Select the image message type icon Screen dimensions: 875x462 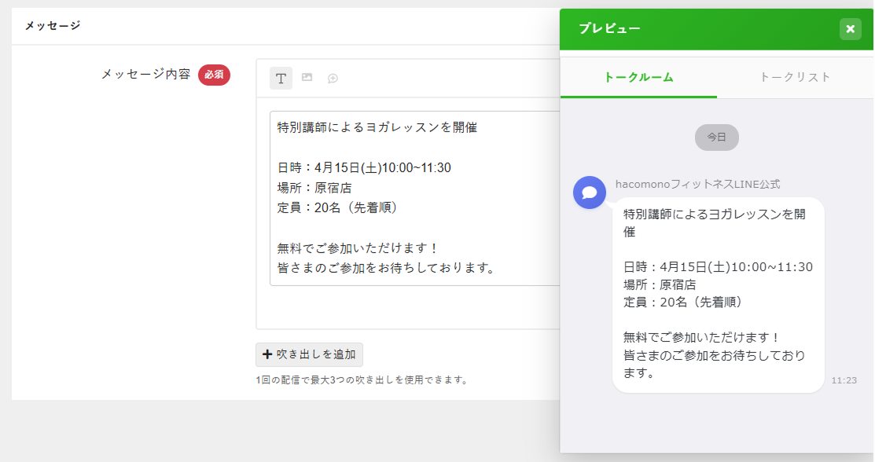point(307,78)
